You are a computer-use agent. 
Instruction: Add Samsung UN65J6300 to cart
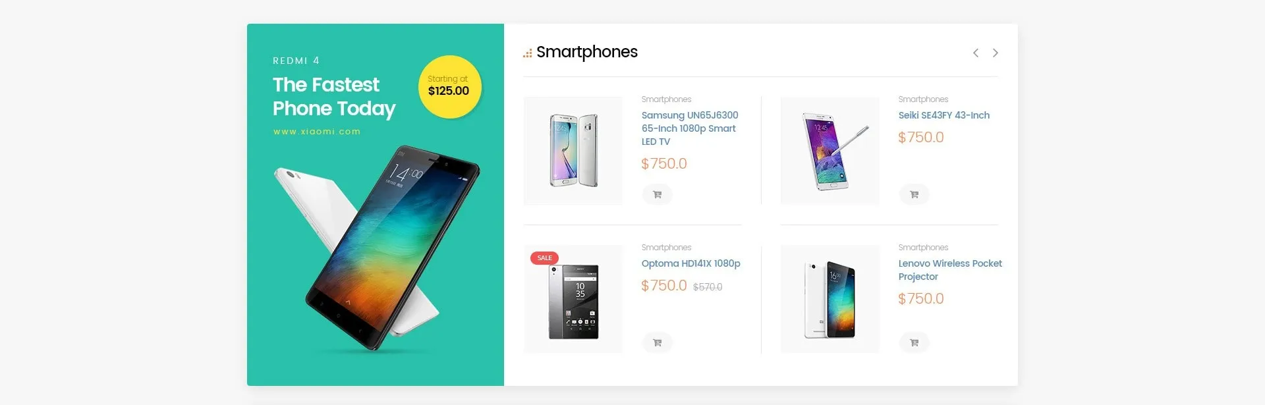click(x=657, y=194)
